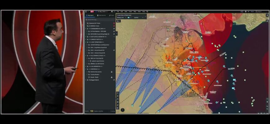The image size is (270, 124).
Task: Toggle visibility of S-ADSB Air Tracks layer
Action: (114, 26)
